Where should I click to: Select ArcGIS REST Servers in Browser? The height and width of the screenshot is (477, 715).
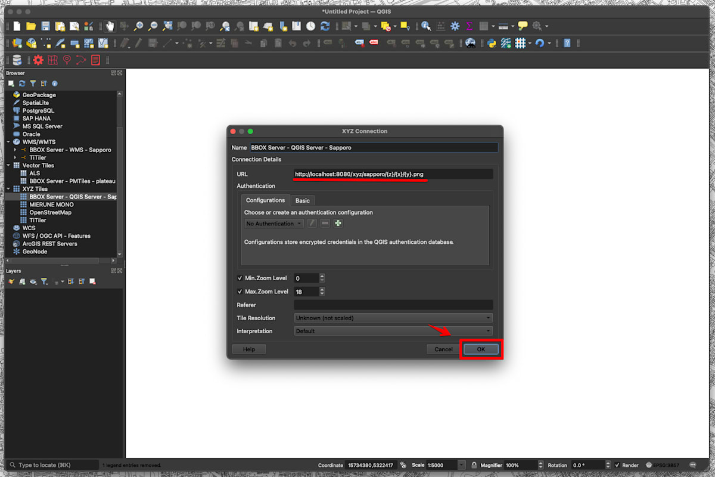49,243
